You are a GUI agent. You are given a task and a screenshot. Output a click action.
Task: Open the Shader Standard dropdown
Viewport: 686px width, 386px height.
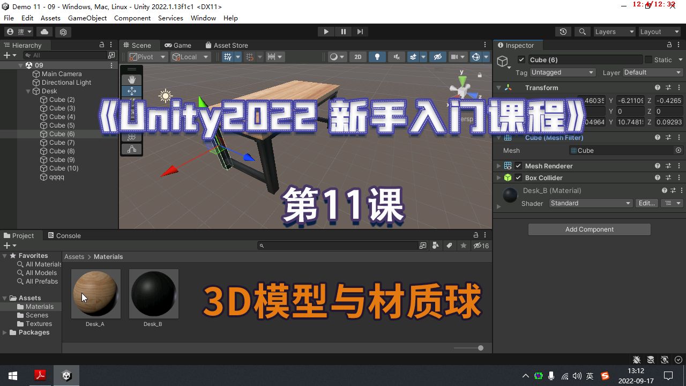(x=591, y=203)
